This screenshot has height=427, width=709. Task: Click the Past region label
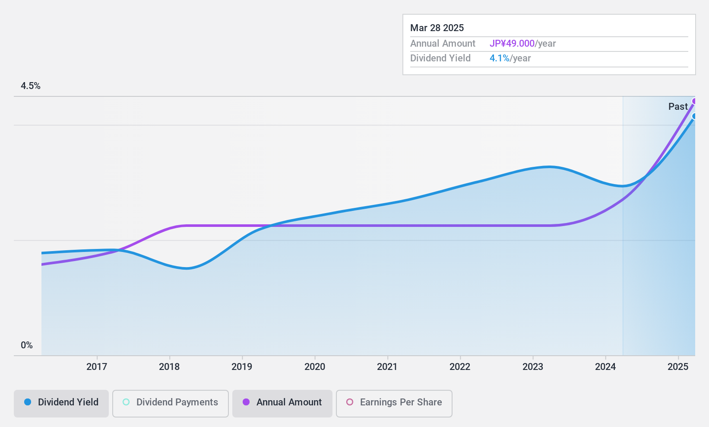click(678, 107)
